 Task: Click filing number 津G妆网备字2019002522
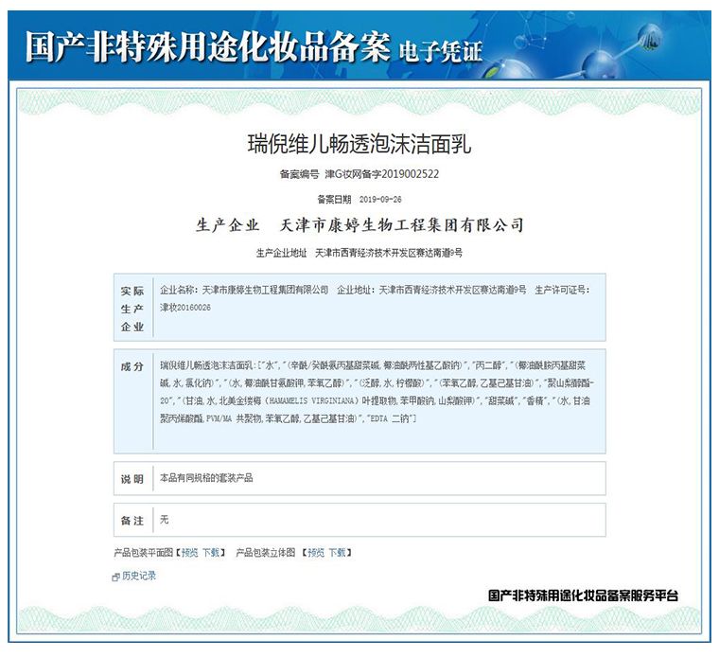pos(382,174)
